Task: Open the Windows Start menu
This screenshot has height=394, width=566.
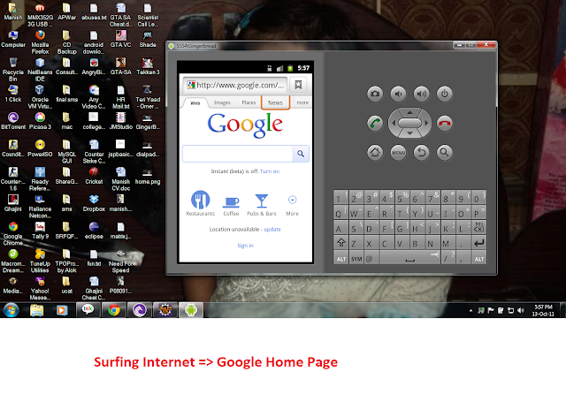Action: click(x=11, y=310)
